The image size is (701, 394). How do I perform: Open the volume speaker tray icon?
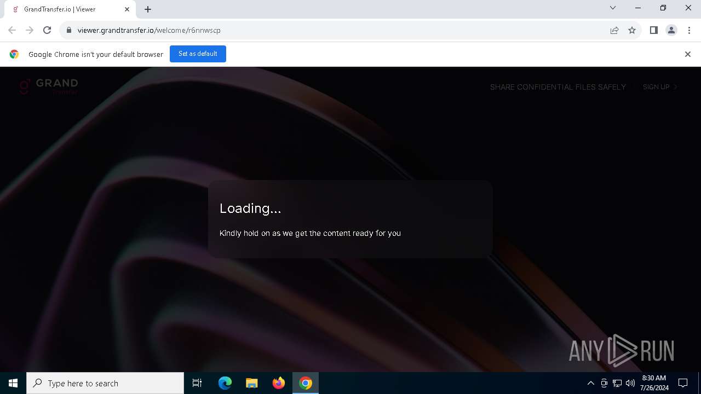tap(630, 383)
